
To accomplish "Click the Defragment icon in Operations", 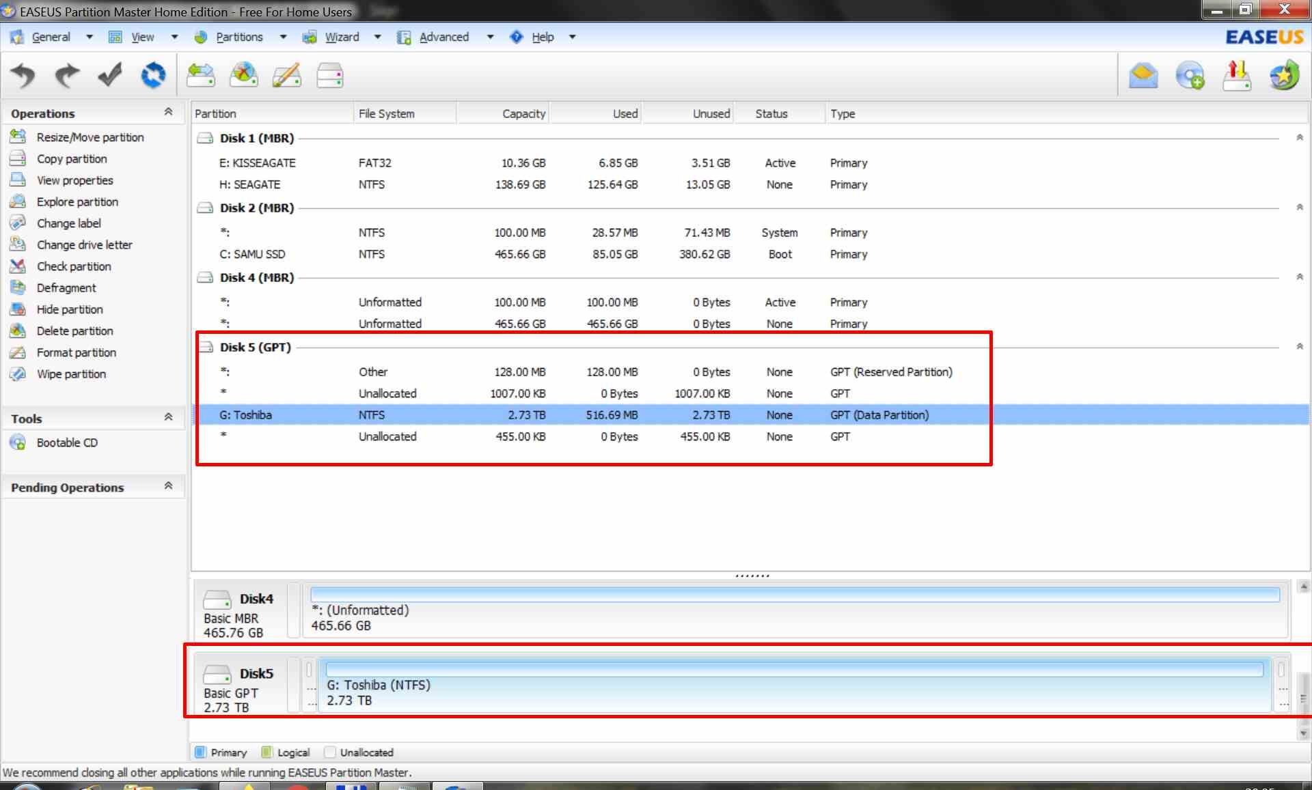I will [18, 287].
